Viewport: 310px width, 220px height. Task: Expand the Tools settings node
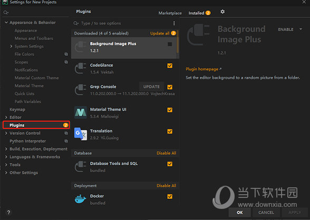(6, 165)
